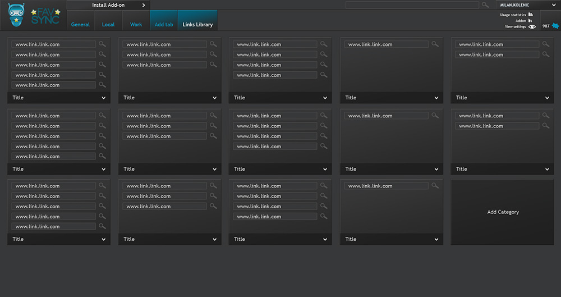Toggle the View settings eye icon
This screenshot has height=297, width=561.
(532, 26)
